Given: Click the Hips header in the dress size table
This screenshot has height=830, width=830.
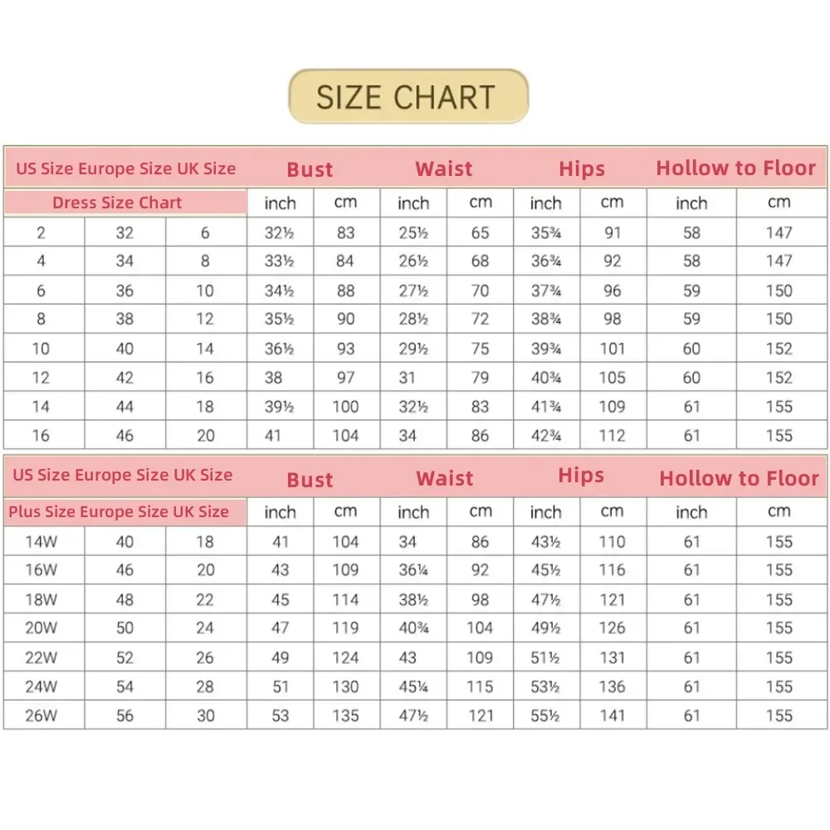Looking at the screenshot, I should point(582,169).
